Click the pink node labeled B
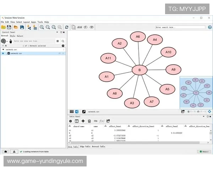The height and width of the screenshot is (170, 213). pos(140,70)
